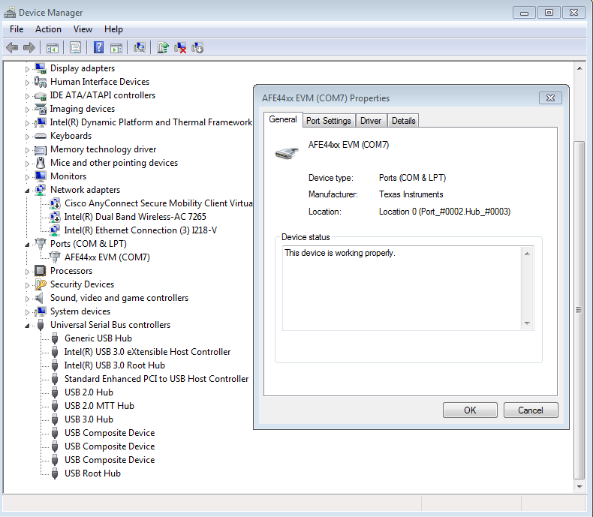593x517 pixels.
Task: Open the Action menu
Action: tap(48, 29)
